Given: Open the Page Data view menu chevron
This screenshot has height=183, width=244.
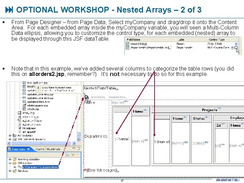Looking at the screenshot, I should (78, 154).
